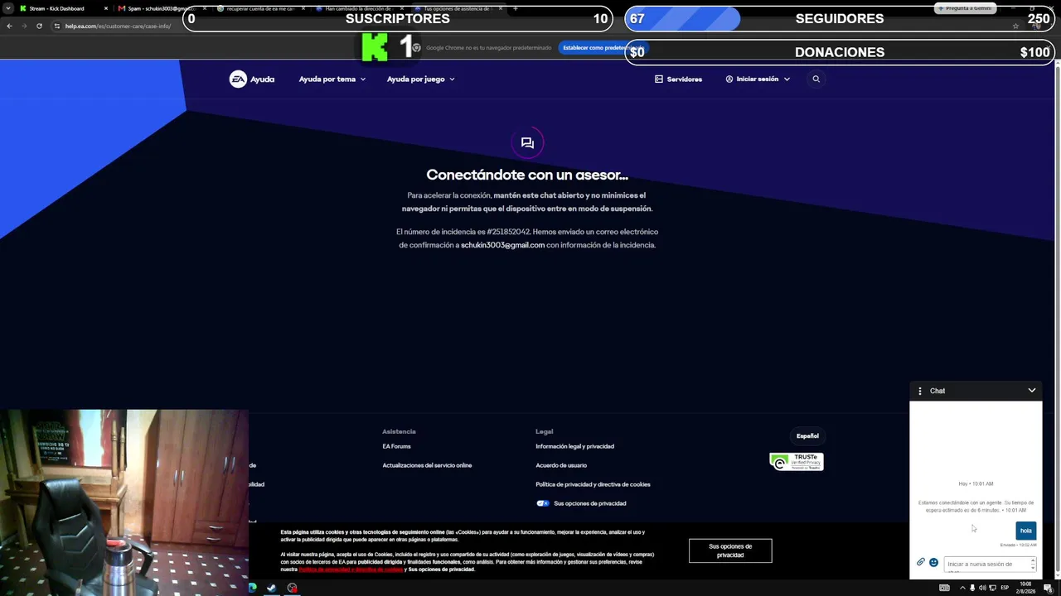Click the TRUSTe Verified Privacy badge
Screen dimensions: 1061x596
pyautogui.click(x=797, y=461)
